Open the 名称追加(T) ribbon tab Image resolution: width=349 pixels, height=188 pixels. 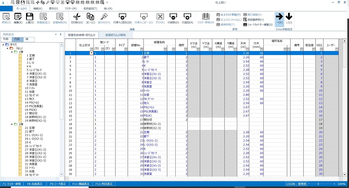[x=90, y=8]
